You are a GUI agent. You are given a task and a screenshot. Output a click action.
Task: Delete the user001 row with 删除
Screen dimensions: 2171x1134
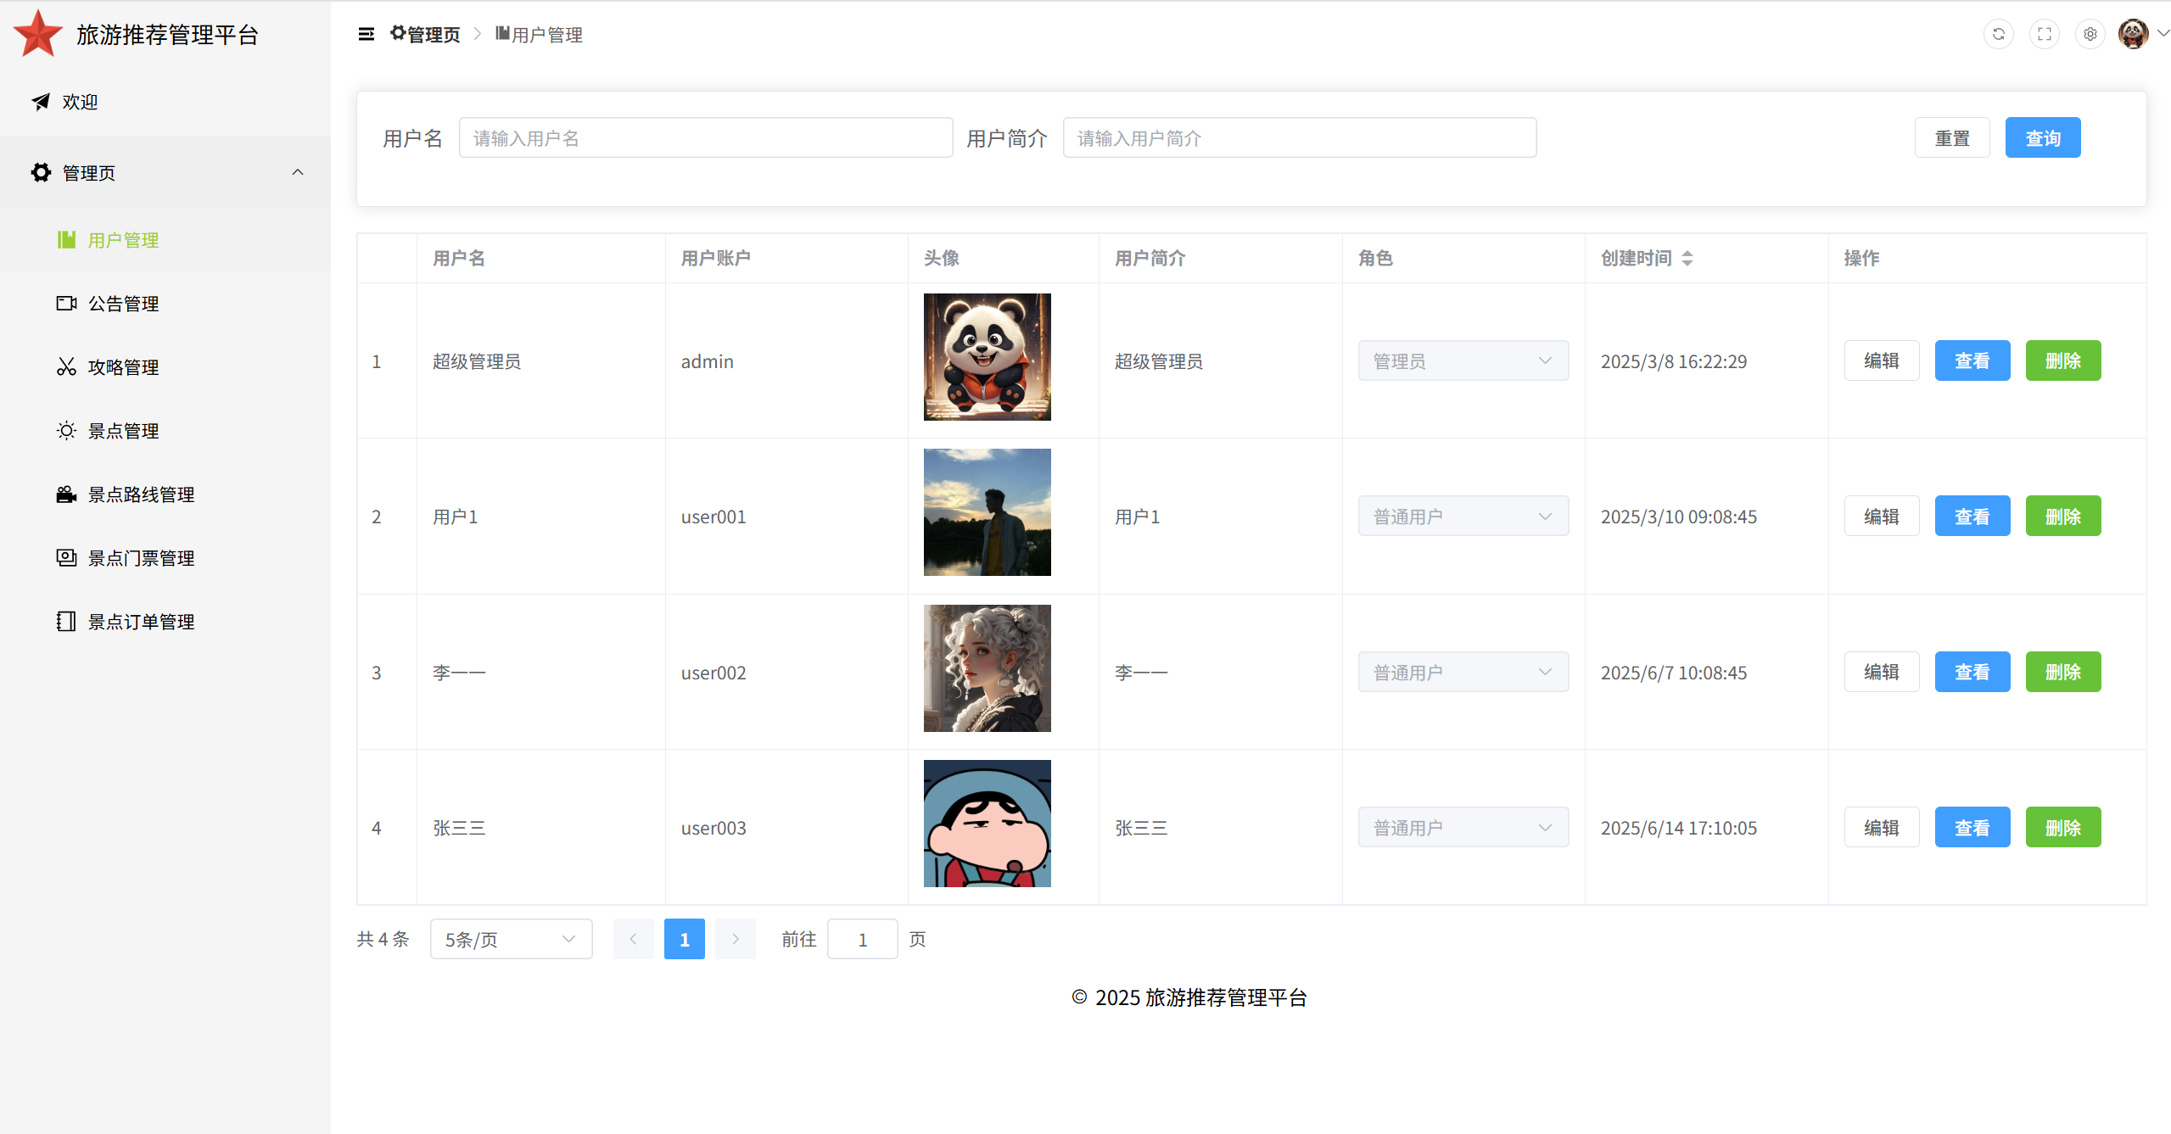[x=2062, y=517]
